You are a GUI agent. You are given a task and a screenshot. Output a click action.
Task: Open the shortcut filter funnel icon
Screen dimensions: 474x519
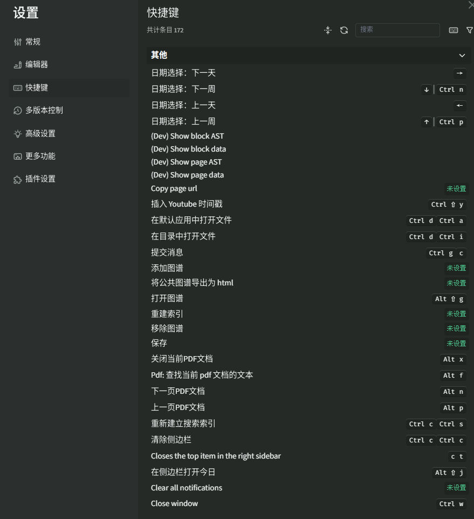coord(469,30)
